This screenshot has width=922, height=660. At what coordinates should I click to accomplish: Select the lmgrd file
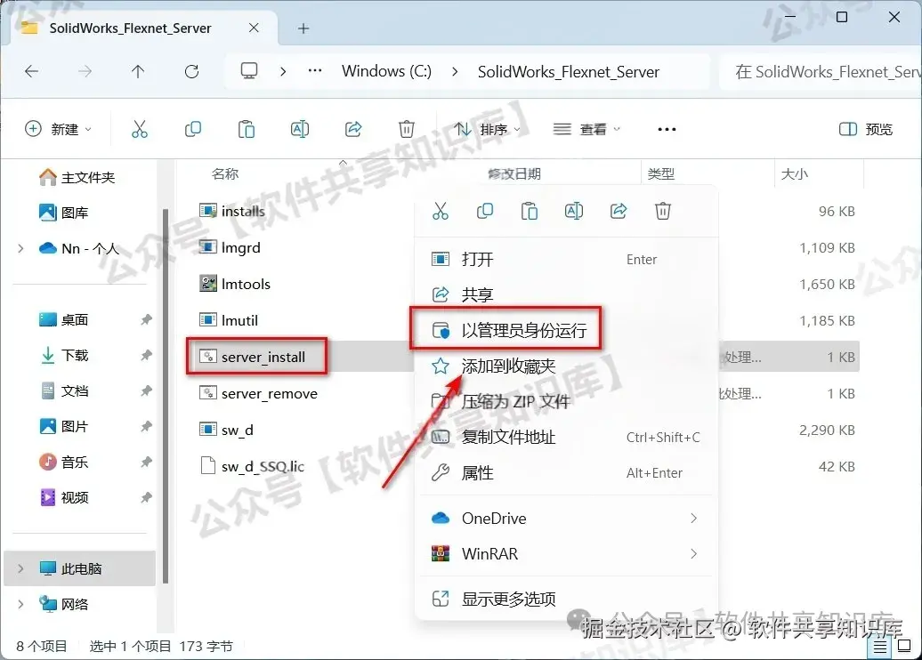(x=230, y=247)
